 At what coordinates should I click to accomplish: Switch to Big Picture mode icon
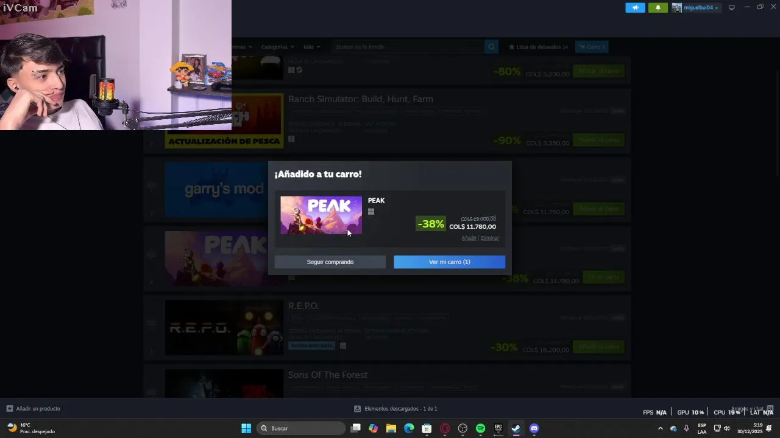click(731, 7)
